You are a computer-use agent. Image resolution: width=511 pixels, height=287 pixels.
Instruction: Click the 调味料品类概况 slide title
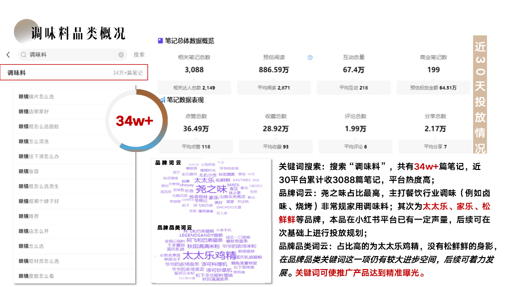tap(78, 33)
